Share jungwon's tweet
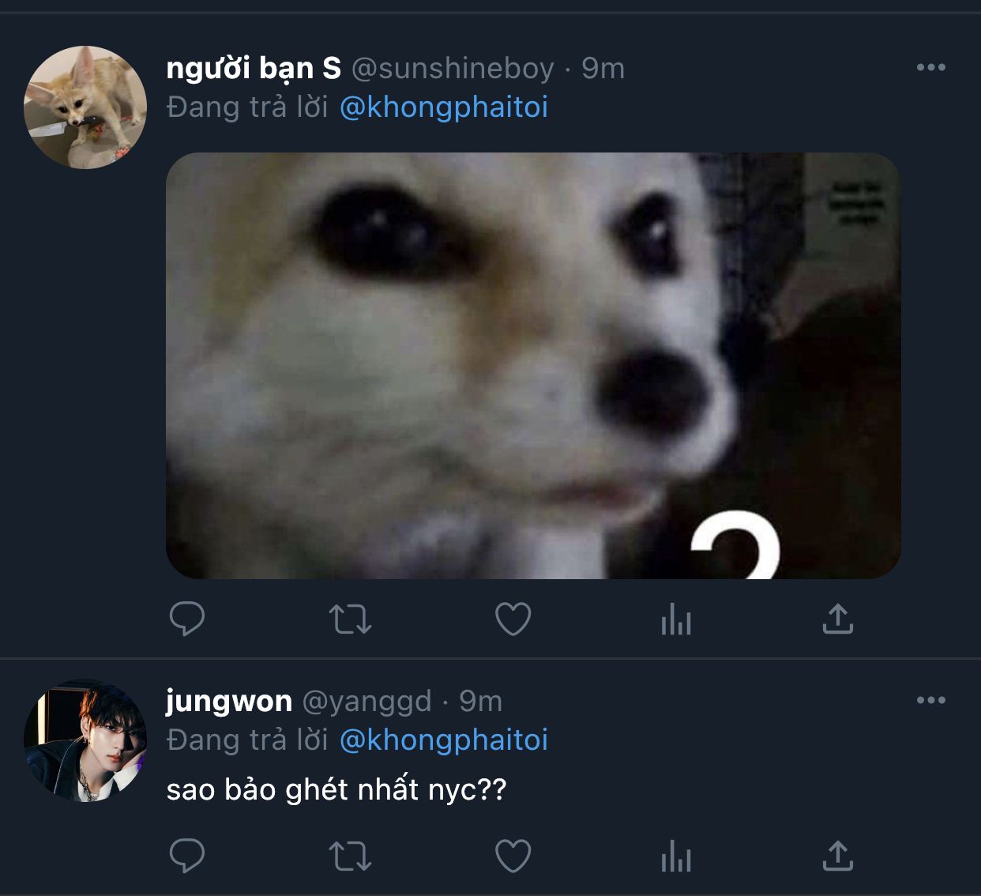Screen dimensions: 981x896 point(838,856)
